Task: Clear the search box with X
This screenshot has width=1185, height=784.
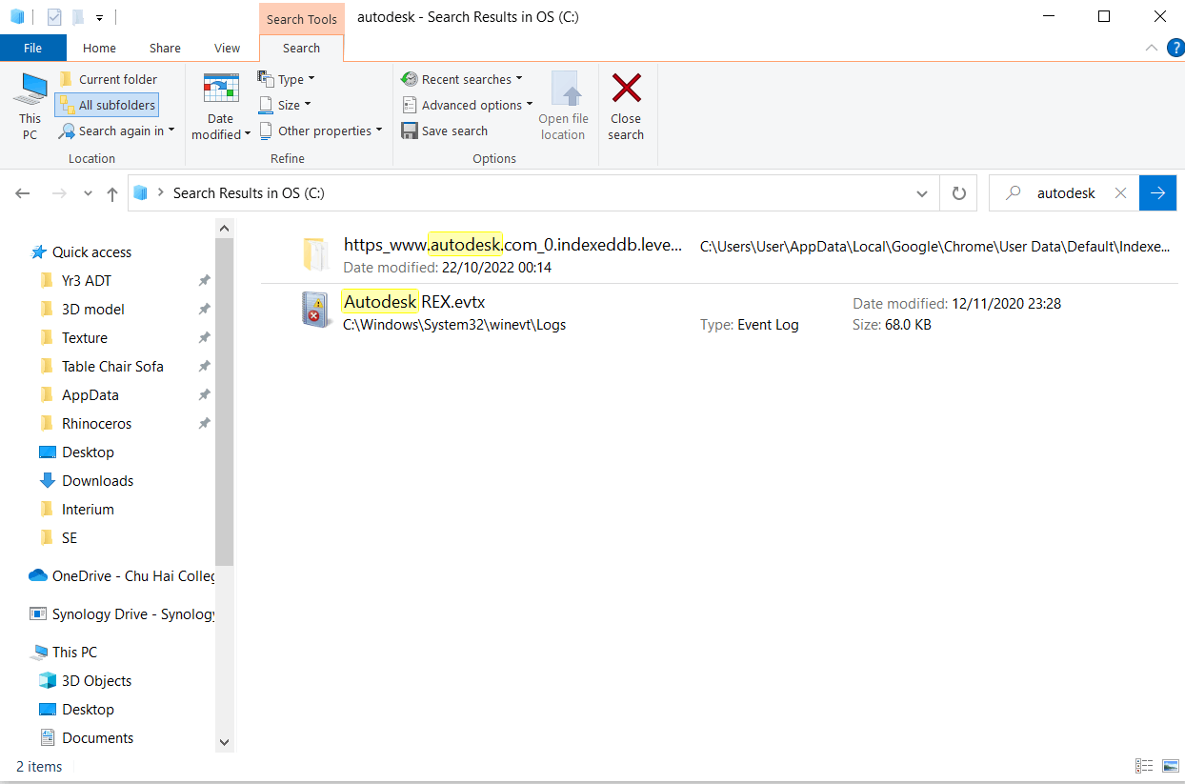Action: tap(1120, 193)
